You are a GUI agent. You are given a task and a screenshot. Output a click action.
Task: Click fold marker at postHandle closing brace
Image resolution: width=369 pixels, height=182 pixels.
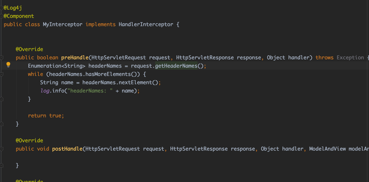pyautogui.click(x=2, y=165)
